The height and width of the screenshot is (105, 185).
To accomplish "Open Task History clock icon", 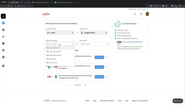I will [x=3, y=43].
